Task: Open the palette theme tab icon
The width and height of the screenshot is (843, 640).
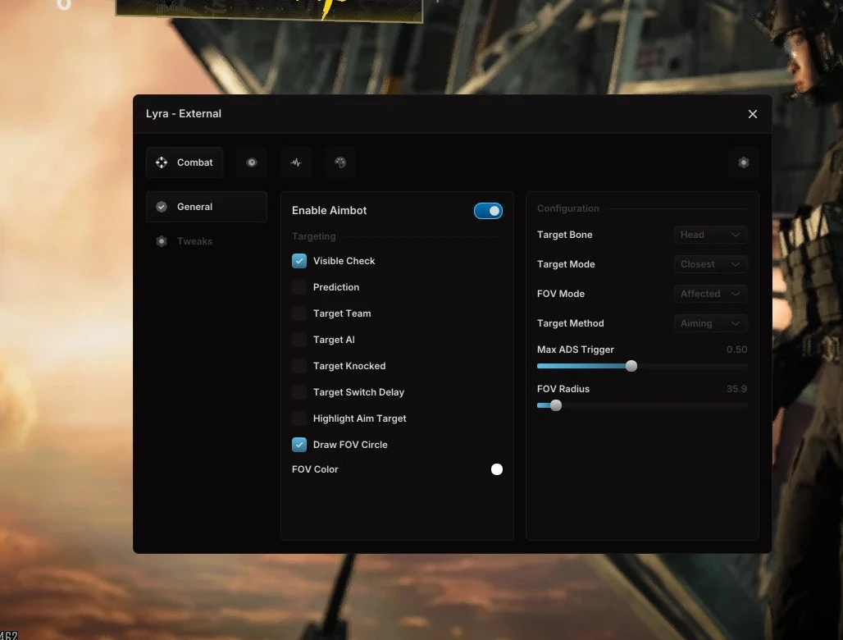Action: point(340,162)
